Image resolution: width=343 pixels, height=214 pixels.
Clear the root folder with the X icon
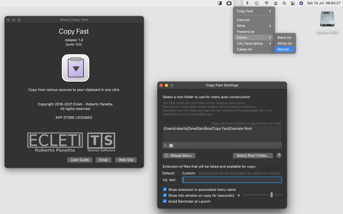click(x=171, y=146)
